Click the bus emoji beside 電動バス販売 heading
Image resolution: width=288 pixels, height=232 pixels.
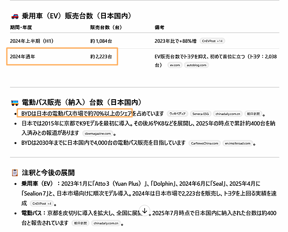tap(15, 102)
